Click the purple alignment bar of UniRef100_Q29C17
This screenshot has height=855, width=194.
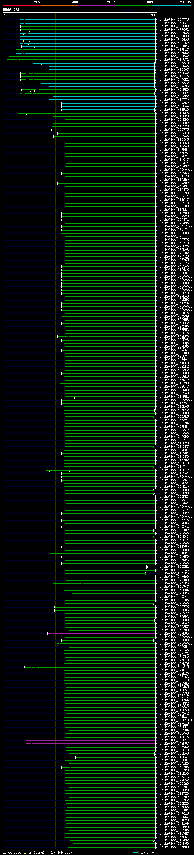[x=92, y=740]
